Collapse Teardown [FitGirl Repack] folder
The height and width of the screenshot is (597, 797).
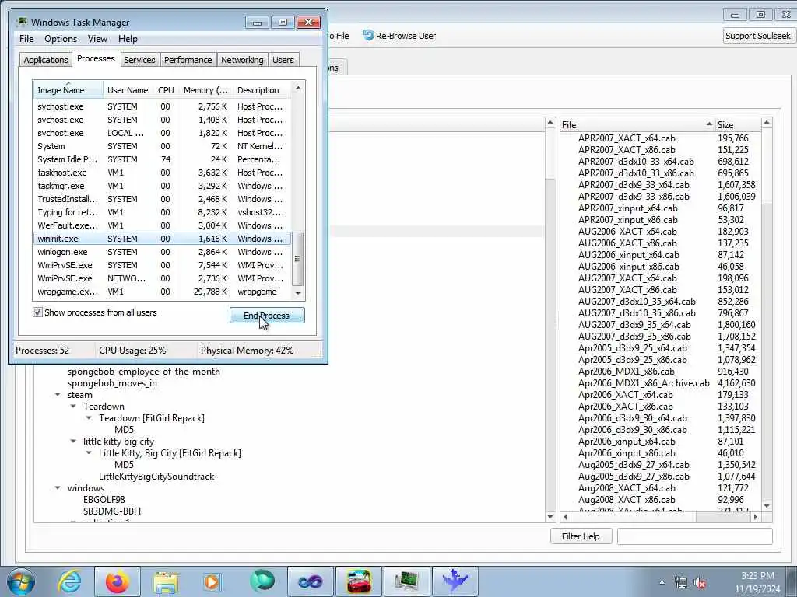(x=89, y=417)
